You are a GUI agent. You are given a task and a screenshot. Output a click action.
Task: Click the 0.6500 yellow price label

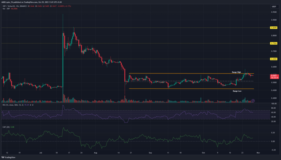pyautogui.click(x=274, y=59)
